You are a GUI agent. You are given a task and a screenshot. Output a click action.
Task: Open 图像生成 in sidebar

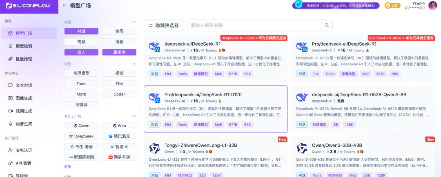(x=29, y=98)
